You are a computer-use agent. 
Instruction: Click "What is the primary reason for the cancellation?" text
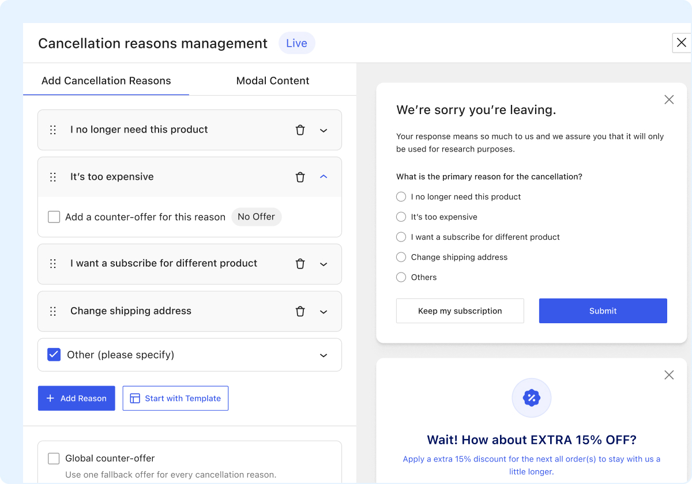tap(489, 177)
